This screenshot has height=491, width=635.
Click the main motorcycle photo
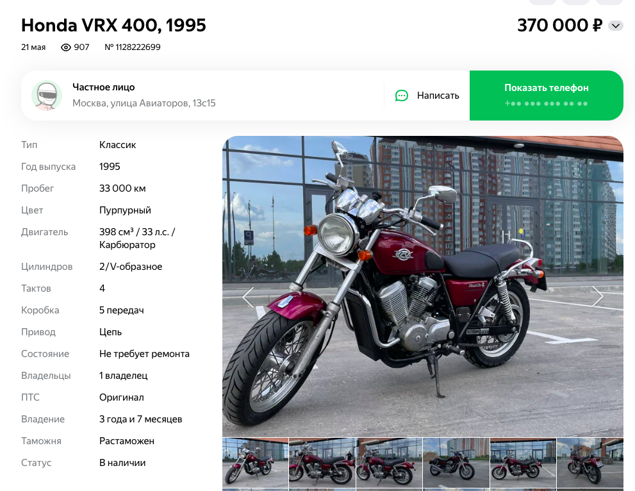coord(423,287)
